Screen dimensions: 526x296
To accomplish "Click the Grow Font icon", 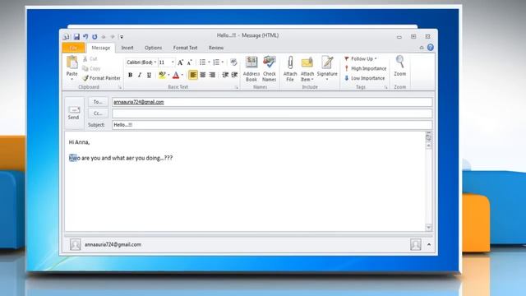I will click(181, 62).
